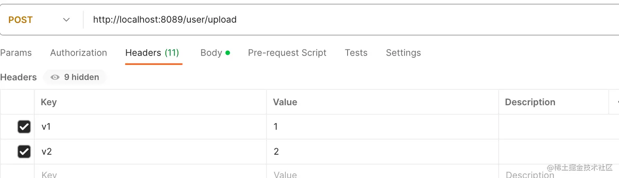The width and height of the screenshot is (619, 178).
Task: Click the eye icon beside hidden headers
Action: click(55, 77)
